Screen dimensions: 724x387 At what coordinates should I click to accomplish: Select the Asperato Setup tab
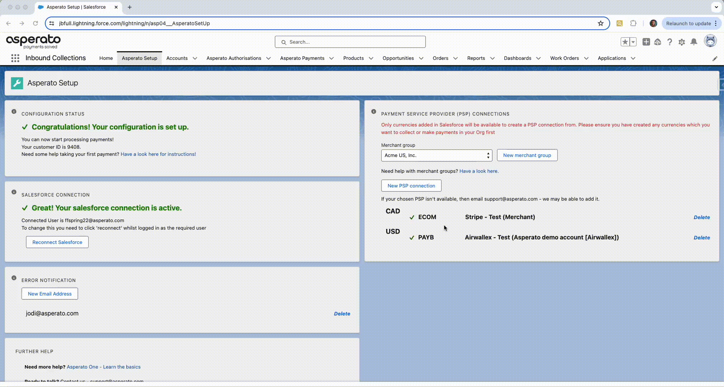[140, 58]
